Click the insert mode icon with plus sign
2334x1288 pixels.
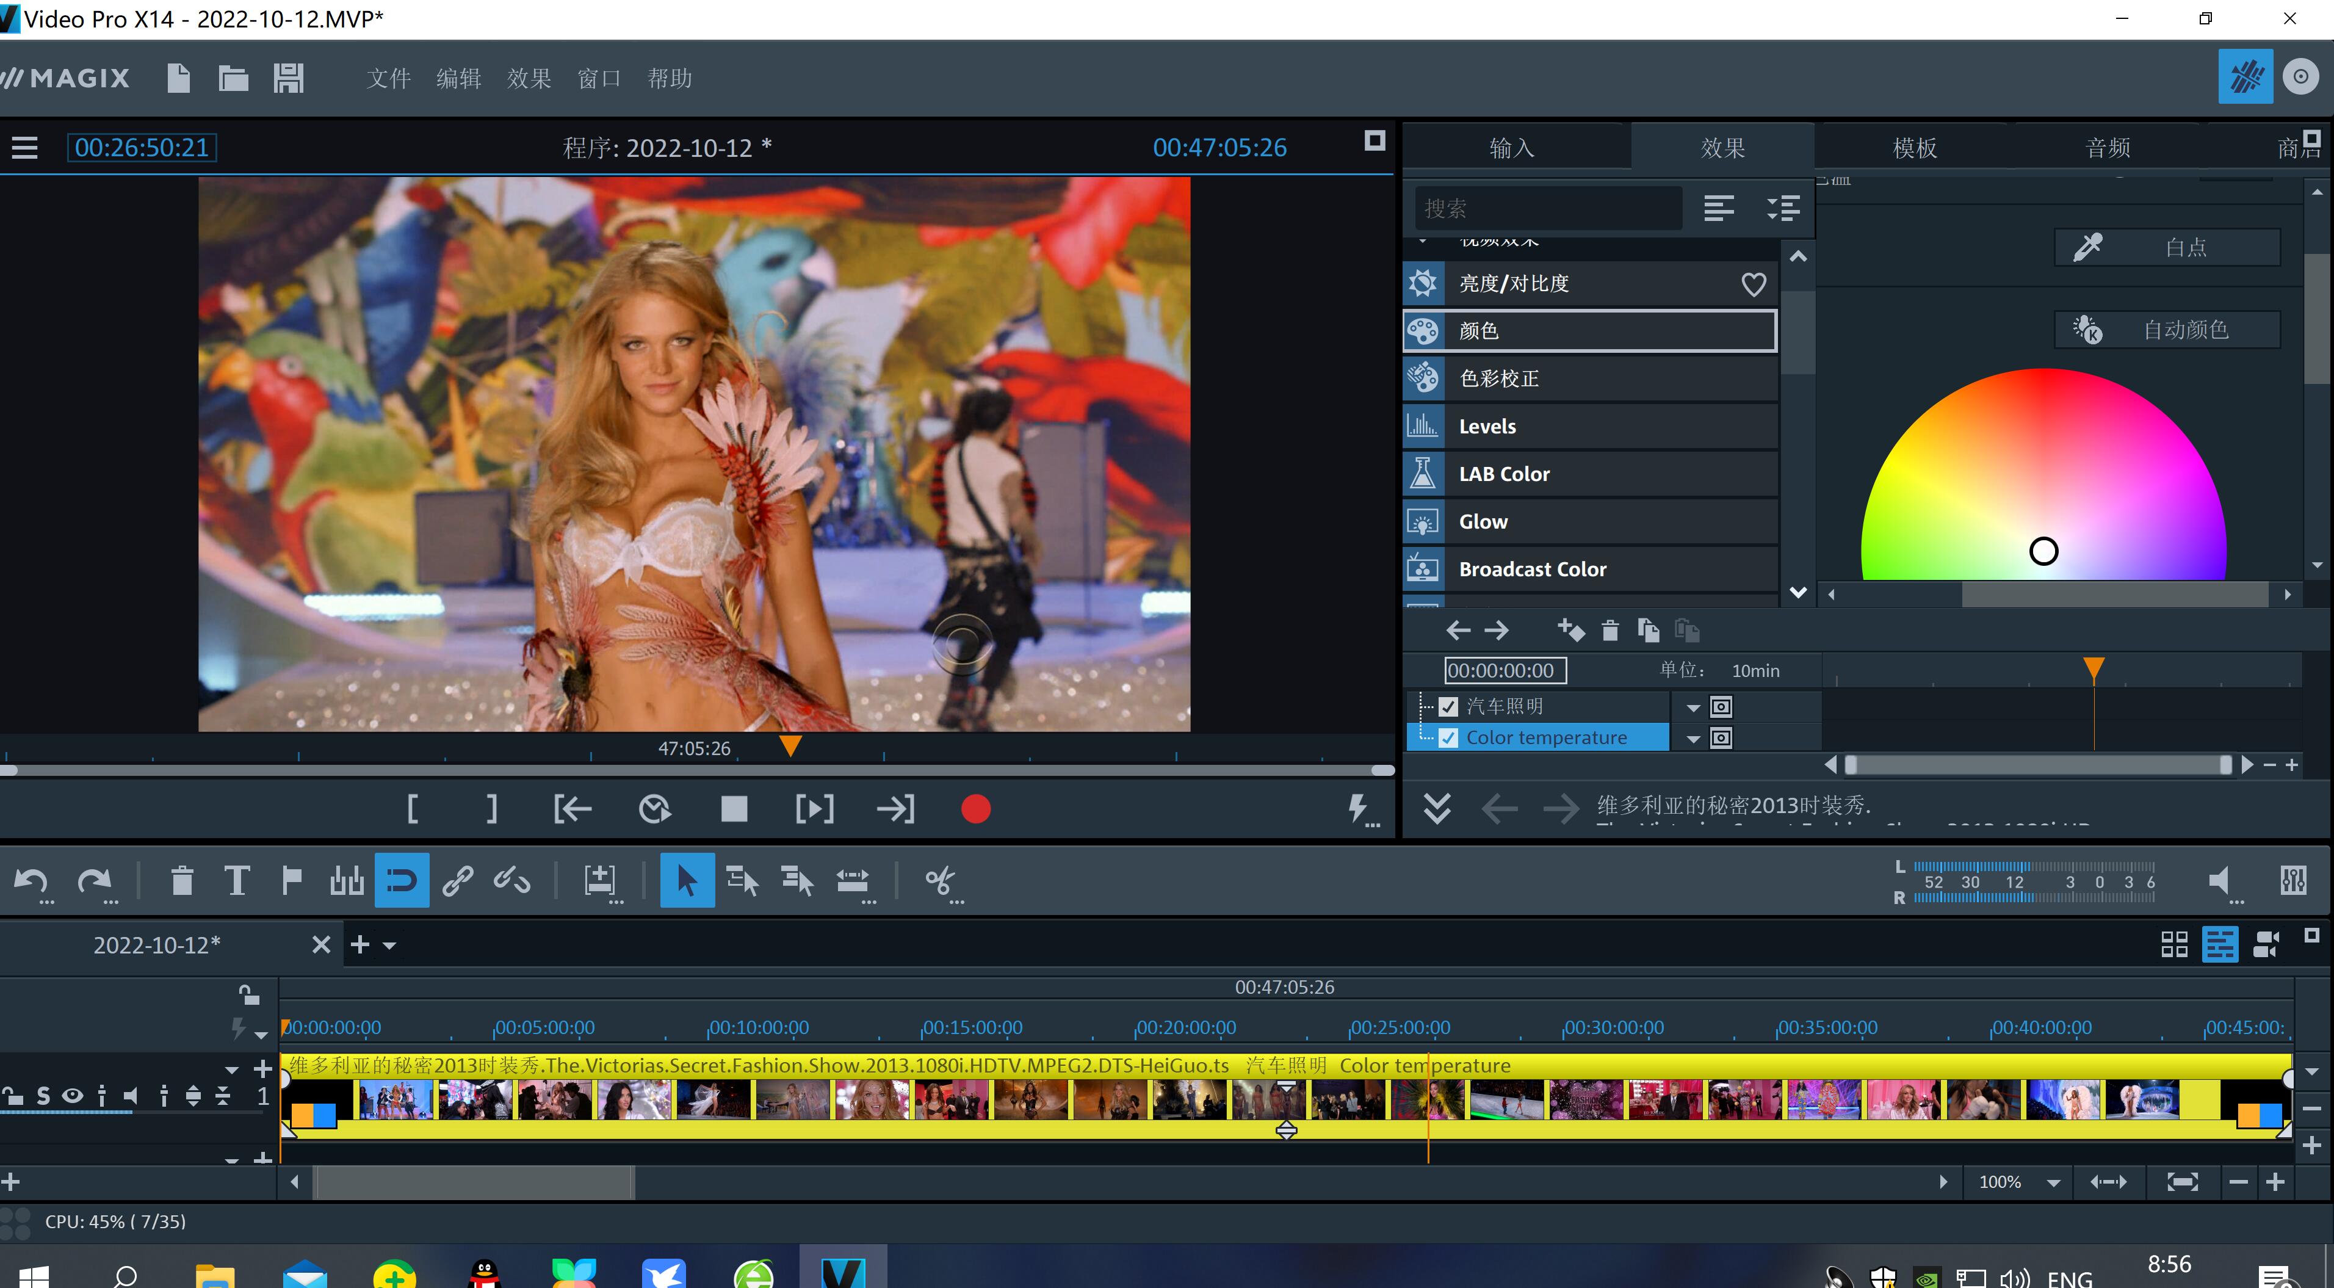[600, 880]
